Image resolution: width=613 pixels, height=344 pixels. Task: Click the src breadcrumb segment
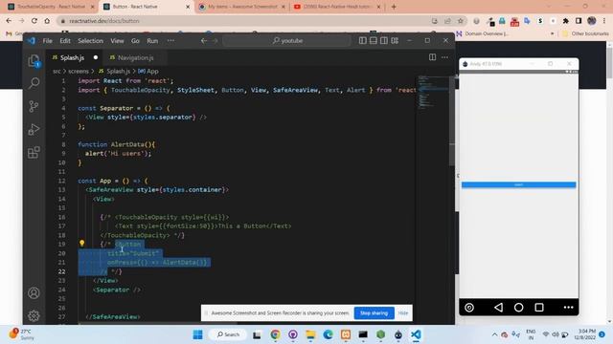(x=57, y=71)
